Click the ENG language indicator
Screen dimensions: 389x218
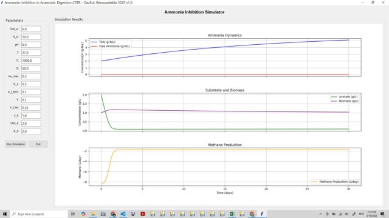pos(362,214)
